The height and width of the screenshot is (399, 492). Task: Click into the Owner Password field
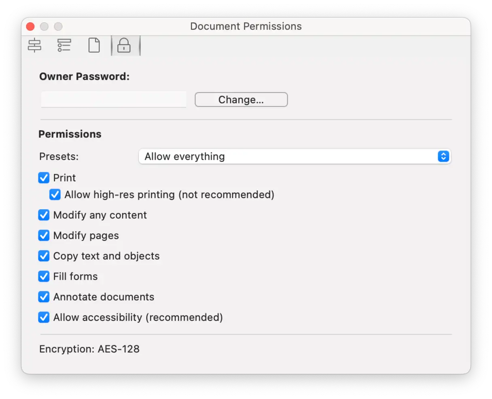click(x=114, y=100)
